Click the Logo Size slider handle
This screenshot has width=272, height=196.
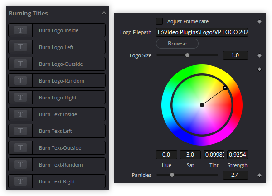[187, 55]
